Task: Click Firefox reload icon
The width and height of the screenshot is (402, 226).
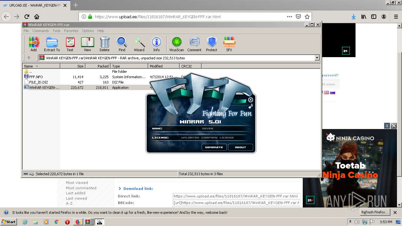Action: coord(27,17)
